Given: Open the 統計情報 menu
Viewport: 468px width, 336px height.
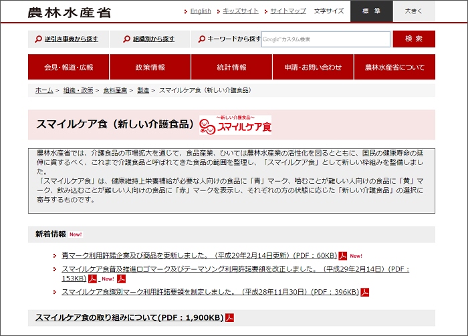Looking at the screenshot, I should 231,67.
